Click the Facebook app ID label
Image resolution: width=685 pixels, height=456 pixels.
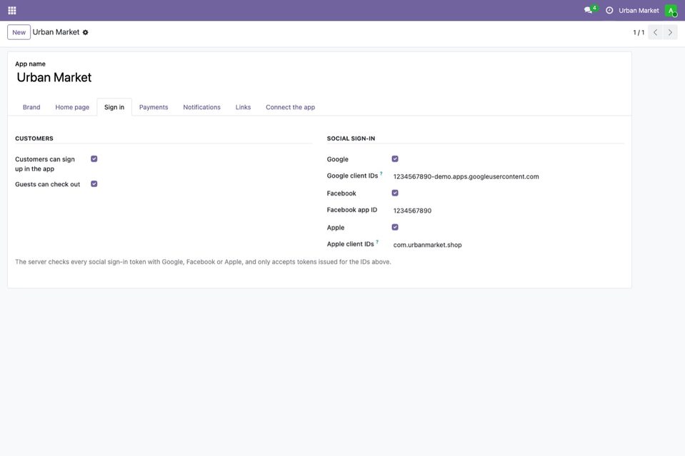[x=351, y=210]
